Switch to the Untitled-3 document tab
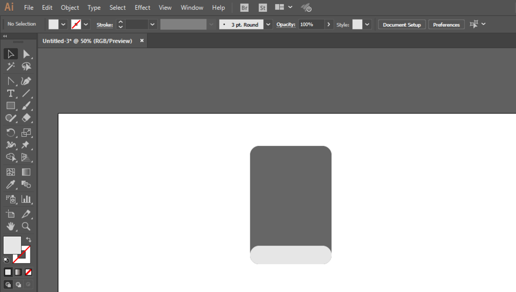 [87, 41]
